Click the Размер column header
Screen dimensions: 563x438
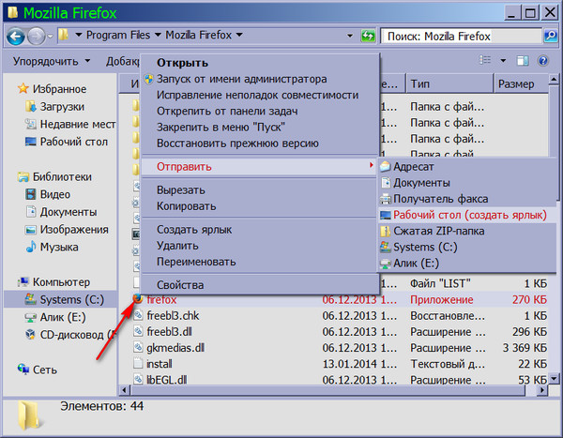pos(521,83)
